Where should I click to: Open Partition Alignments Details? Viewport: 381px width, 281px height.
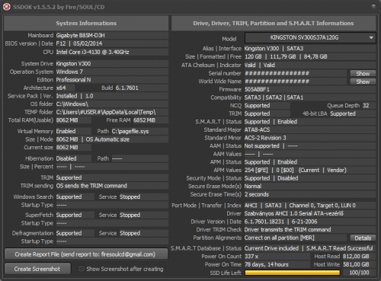(363, 238)
